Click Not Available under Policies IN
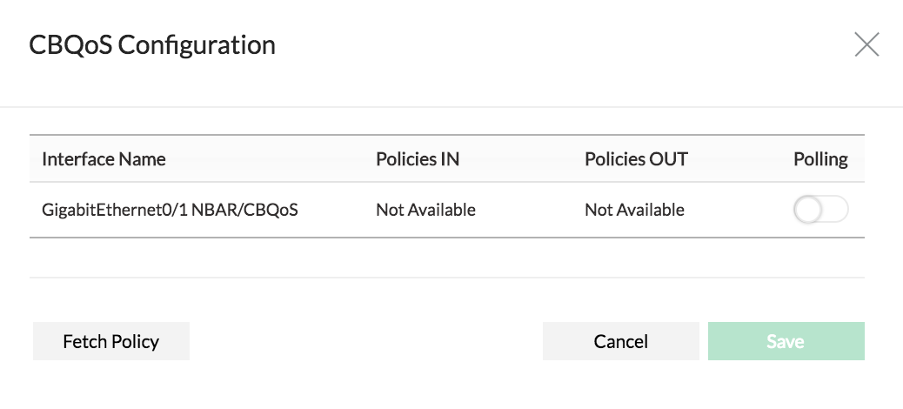Viewport: 903px width, 409px height. click(425, 210)
